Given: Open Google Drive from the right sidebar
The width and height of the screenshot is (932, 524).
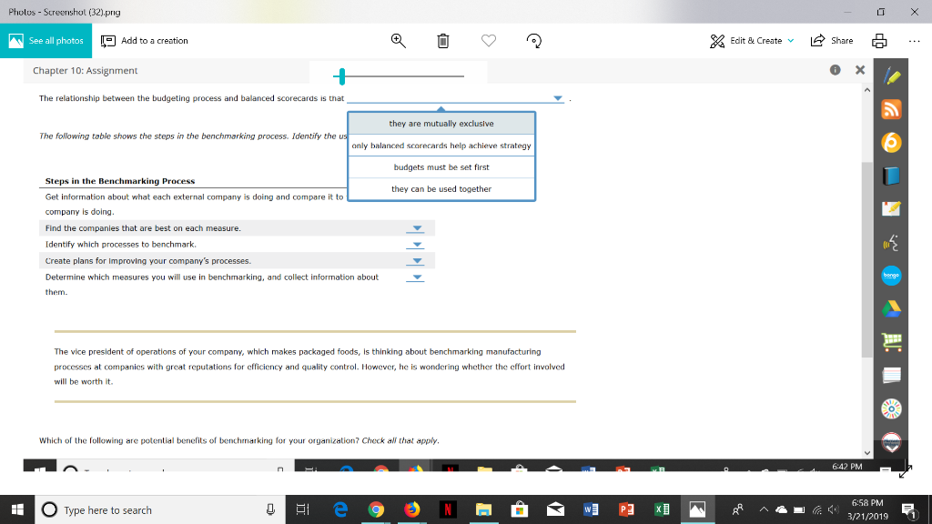Looking at the screenshot, I should pyautogui.click(x=892, y=309).
